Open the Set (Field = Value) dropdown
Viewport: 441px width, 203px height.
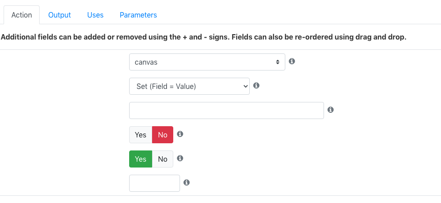pos(189,86)
